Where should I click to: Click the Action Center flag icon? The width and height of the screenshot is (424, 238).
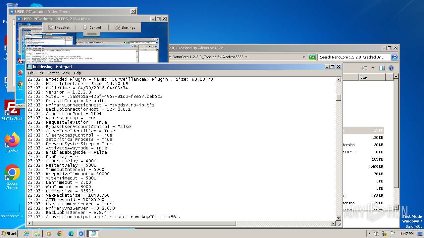(393, 233)
